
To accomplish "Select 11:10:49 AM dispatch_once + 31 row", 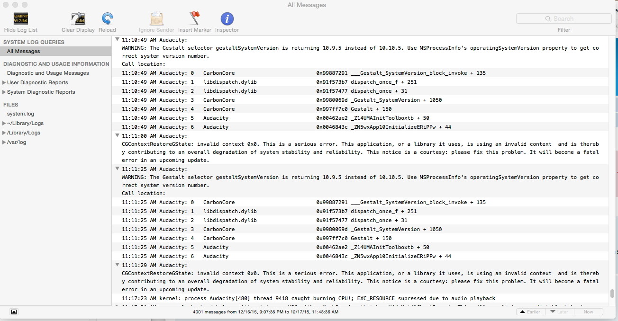I will [x=360, y=91].
